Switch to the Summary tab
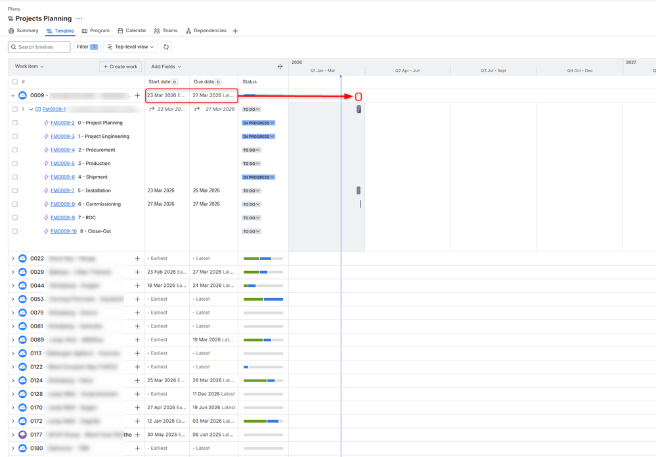The height and width of the screenshot is (457, 656). [x=24, y=31]
